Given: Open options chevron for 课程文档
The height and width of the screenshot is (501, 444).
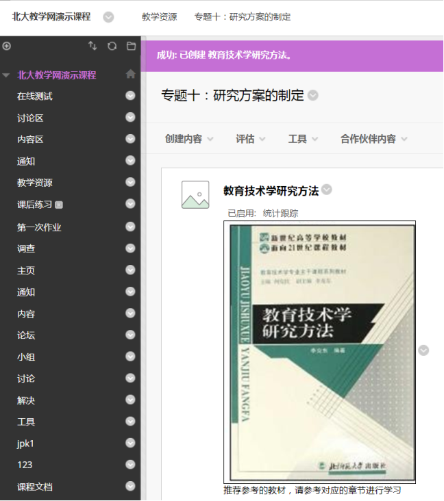Looking at the screenshot, I should [x=130, y=486].
